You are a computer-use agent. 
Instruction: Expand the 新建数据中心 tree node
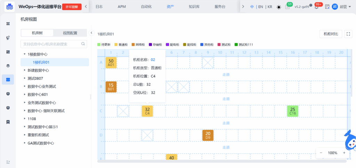(x=24, y=70)
